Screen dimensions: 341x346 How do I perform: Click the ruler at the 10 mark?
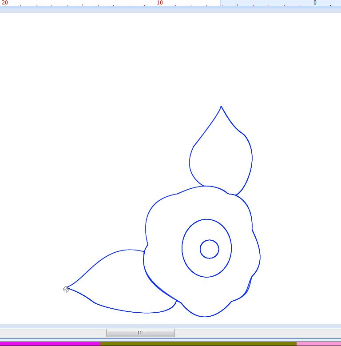pyautogui.click(x=160, y=3)
